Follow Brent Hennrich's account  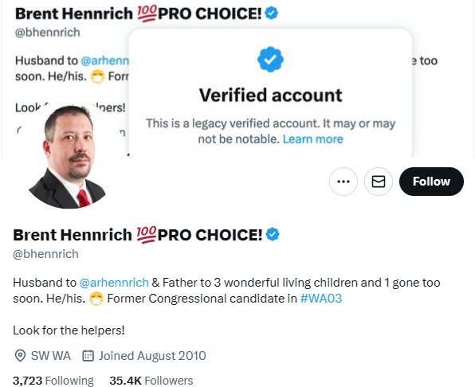click(x=431, y=182)
